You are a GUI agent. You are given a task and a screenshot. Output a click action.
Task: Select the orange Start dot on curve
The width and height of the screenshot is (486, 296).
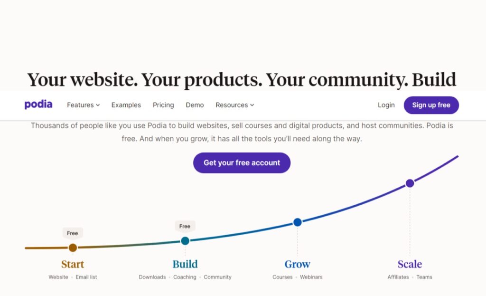click(73, 248)
